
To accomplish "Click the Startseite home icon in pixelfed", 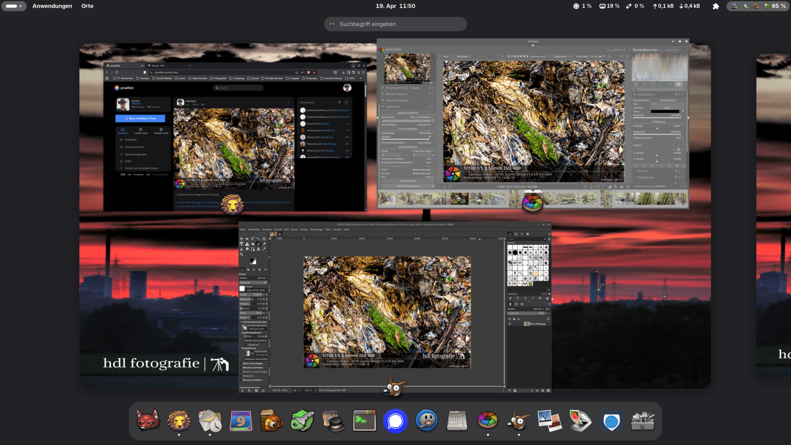I will point(122,129).
